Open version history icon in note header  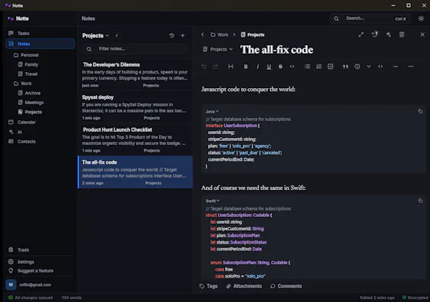375,34
